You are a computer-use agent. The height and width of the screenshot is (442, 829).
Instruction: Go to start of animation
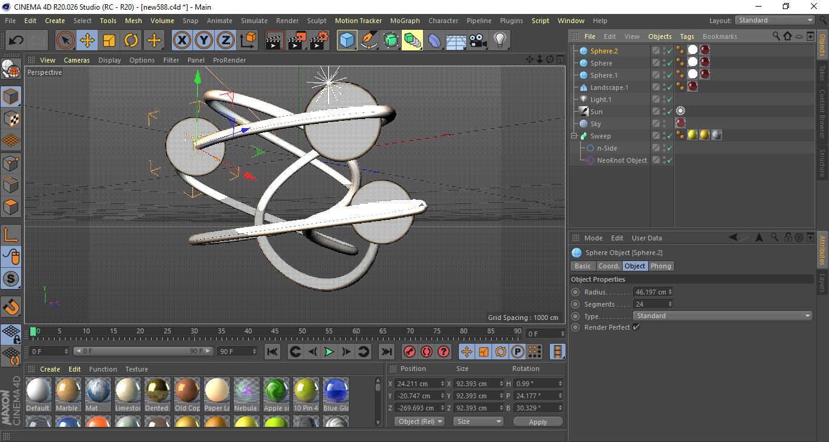tap(272, 352)
